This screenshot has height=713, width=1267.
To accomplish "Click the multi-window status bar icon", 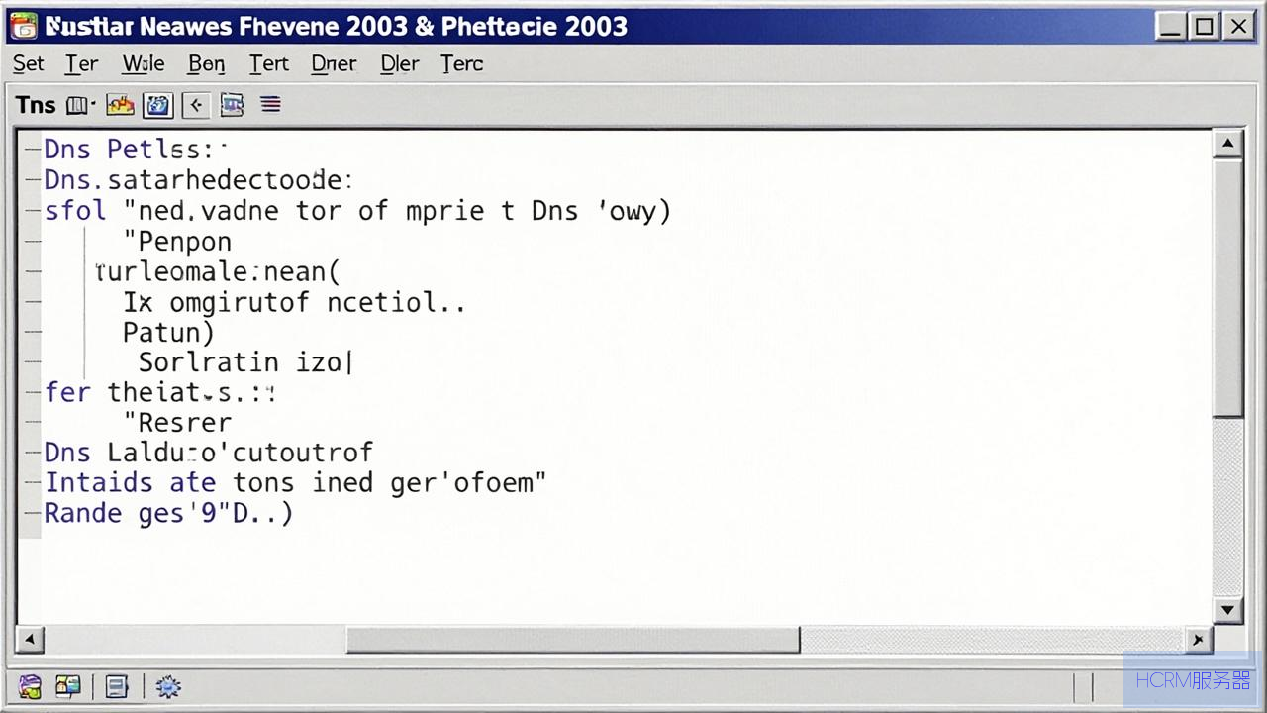I will [x=68, y=686].
